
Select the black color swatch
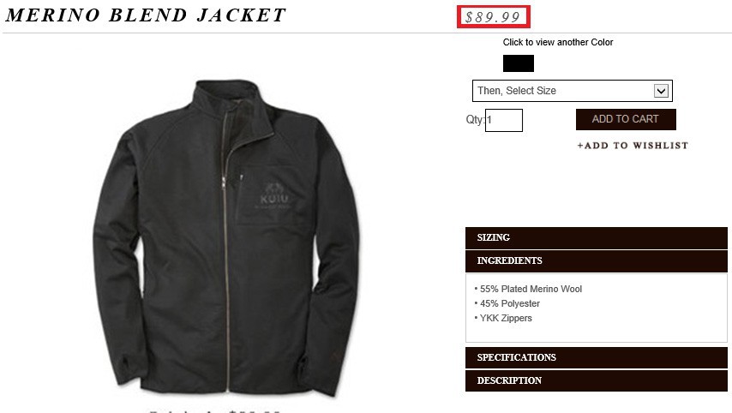(519, 63)
